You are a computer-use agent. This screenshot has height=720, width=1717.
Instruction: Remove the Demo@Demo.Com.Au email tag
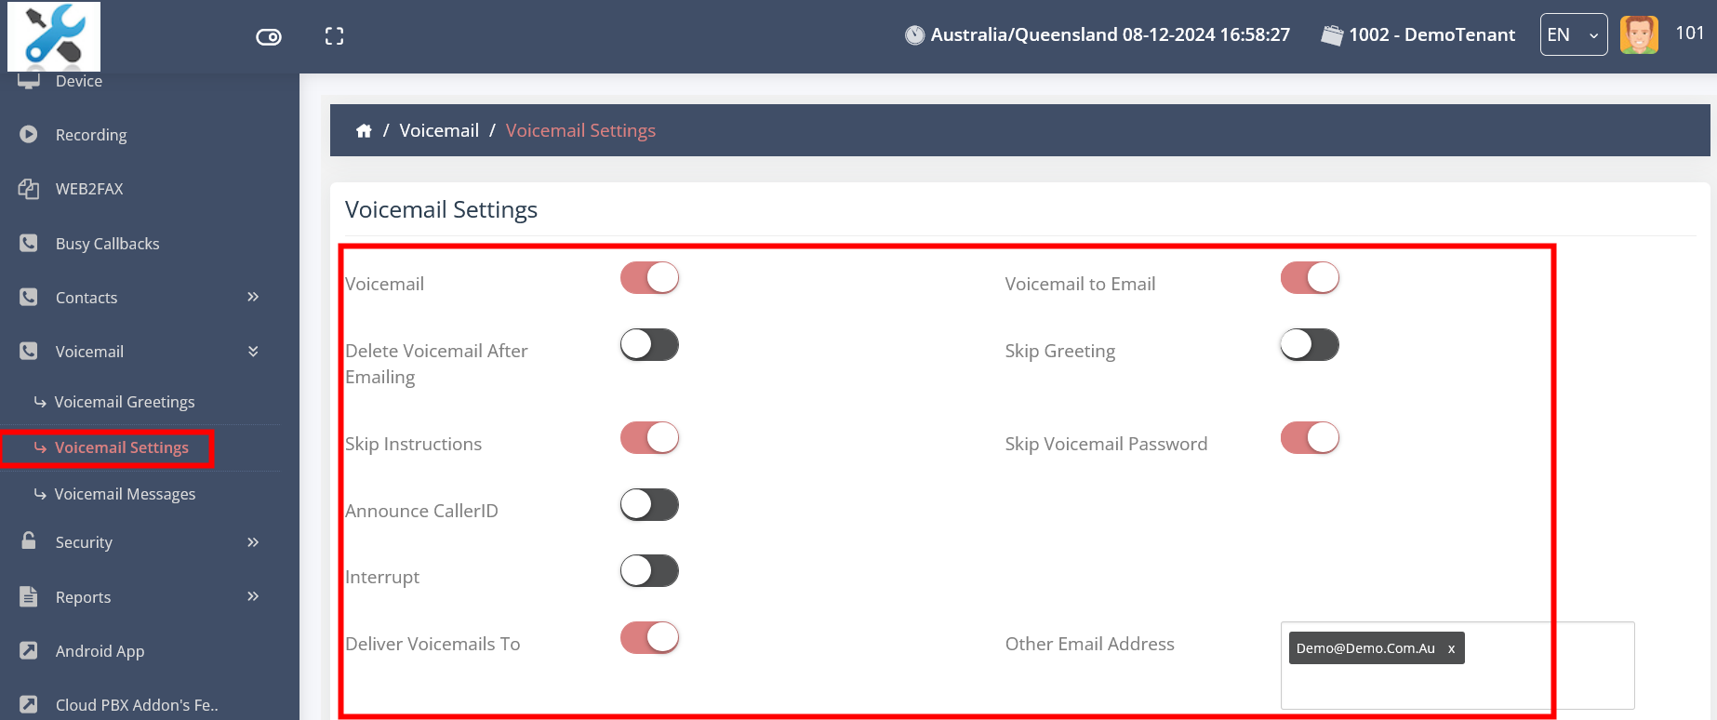(1451, 648)
